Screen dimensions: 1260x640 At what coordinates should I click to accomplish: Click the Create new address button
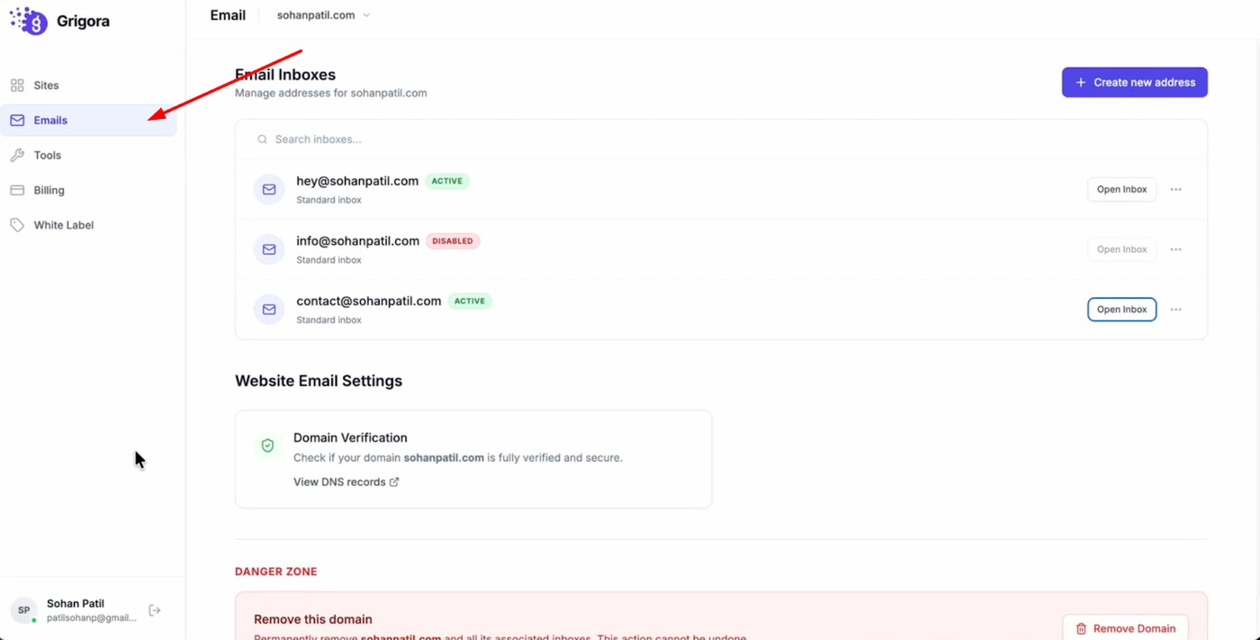pyautogui.click(x=1134, y=83)
